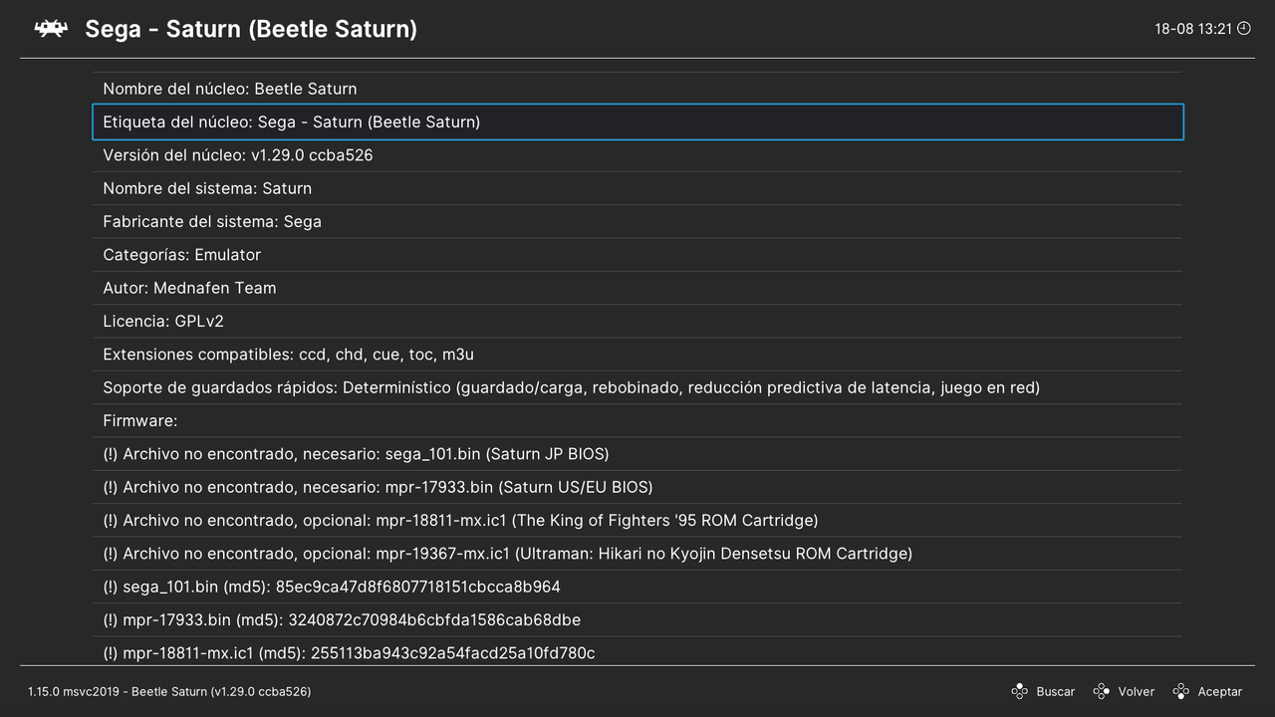The height and width of the screenshot is (717, 1275).
Task: Select the sega_101.bin md5 hash row
Action: tap(637, 587)
